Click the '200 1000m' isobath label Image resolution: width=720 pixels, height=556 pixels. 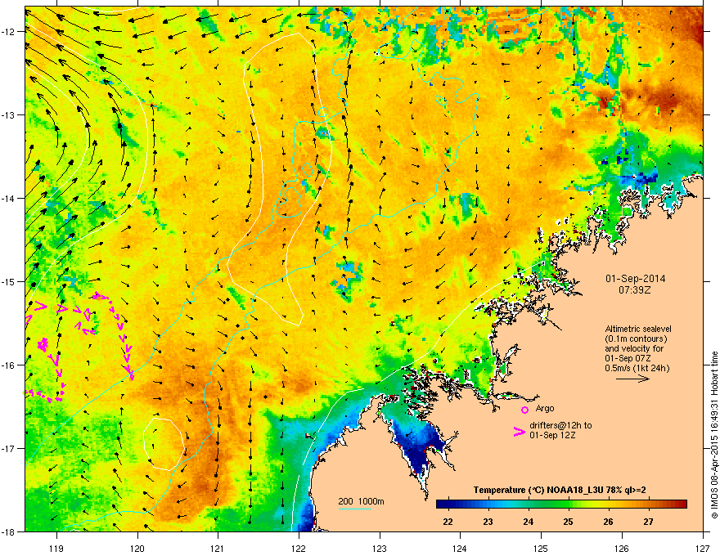[362, 501]
